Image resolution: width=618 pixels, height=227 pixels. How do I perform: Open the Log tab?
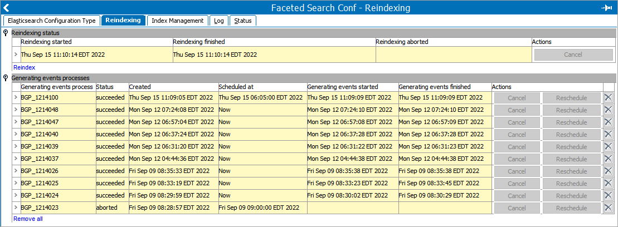[219, 21]
